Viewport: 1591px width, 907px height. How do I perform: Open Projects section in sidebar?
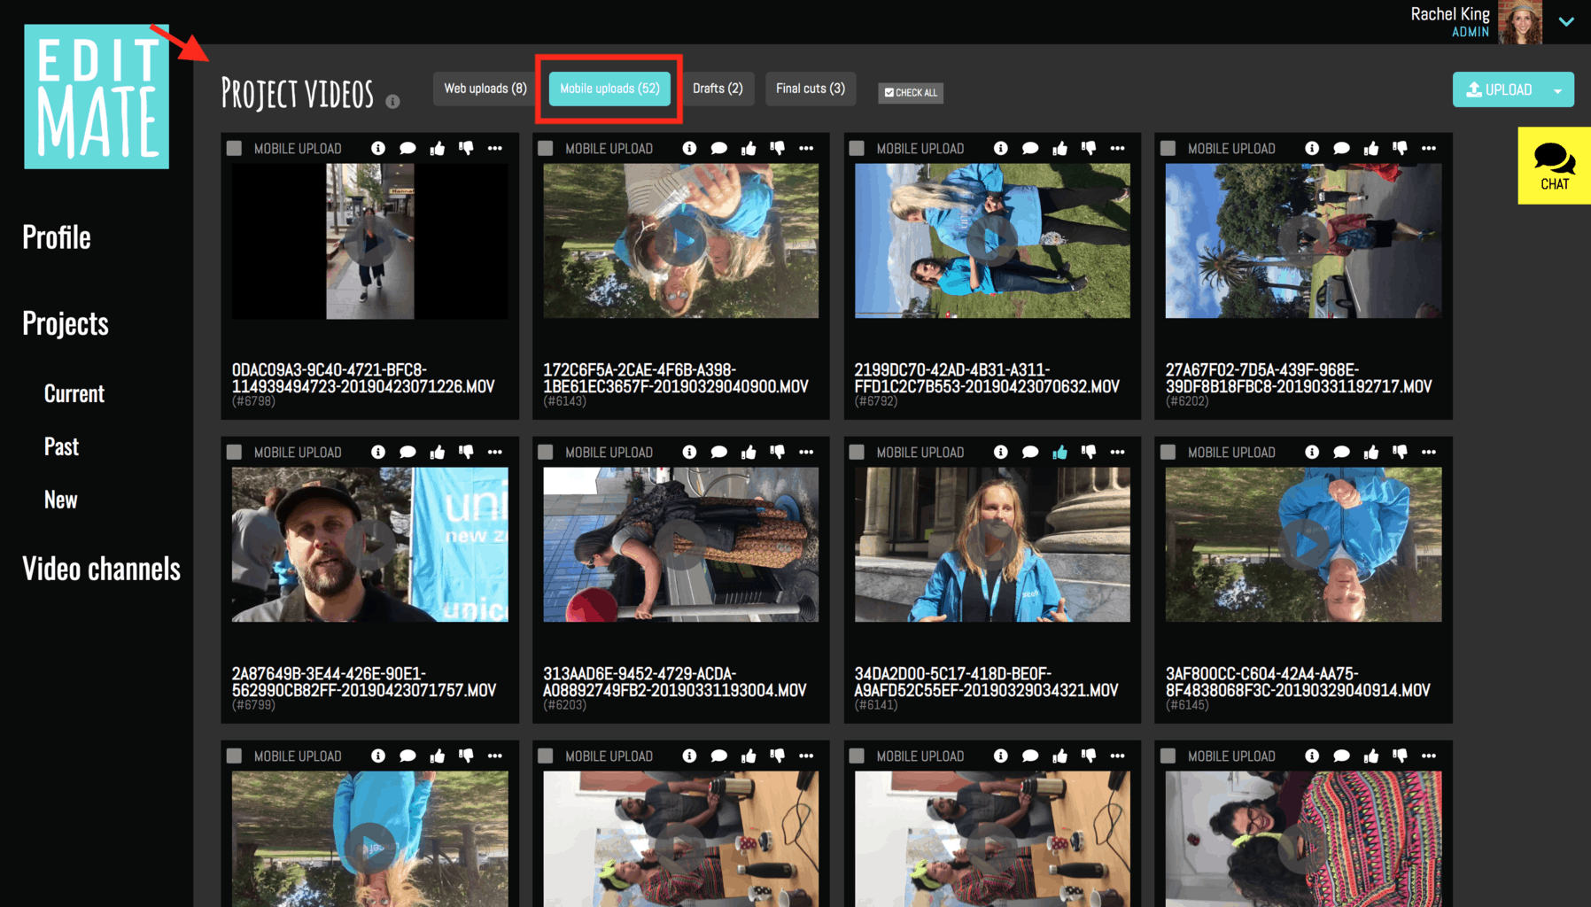coord(66,323)
